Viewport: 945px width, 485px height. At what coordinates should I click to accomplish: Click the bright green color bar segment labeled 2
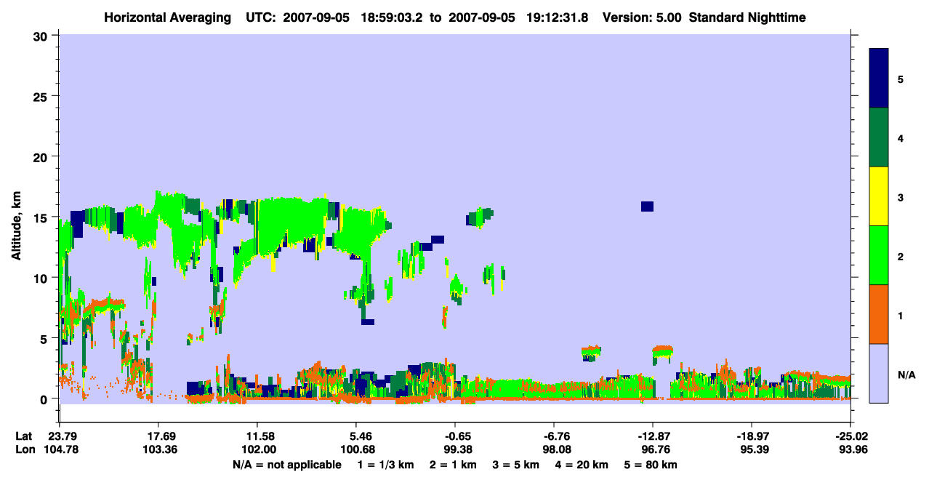coord(879,254)
